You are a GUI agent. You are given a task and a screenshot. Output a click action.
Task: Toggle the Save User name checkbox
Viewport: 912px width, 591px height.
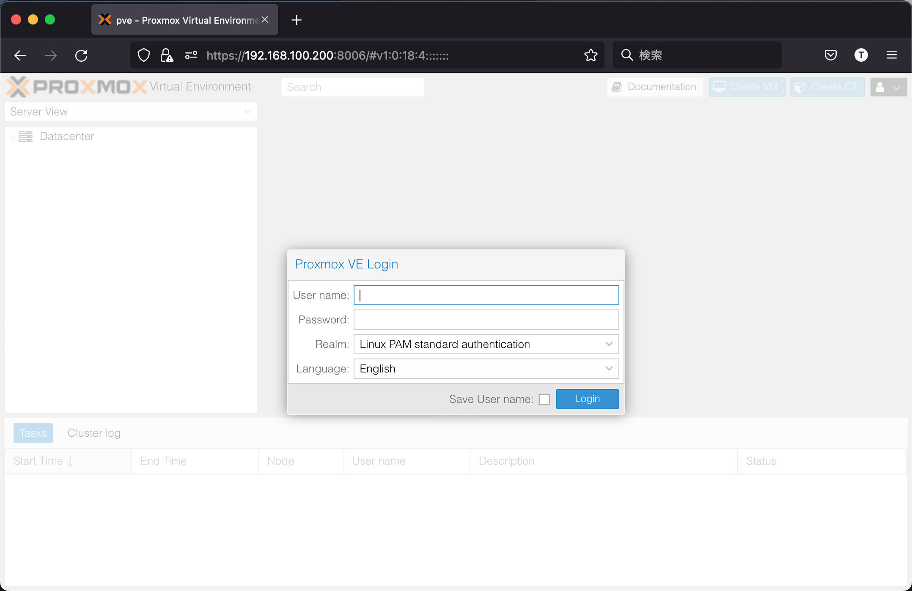click(544, 399)
